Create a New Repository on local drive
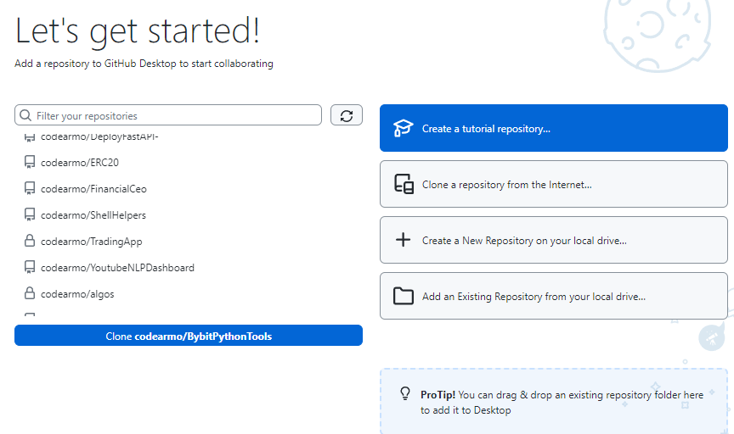734x434 pixels. click(x=554, y=240)
